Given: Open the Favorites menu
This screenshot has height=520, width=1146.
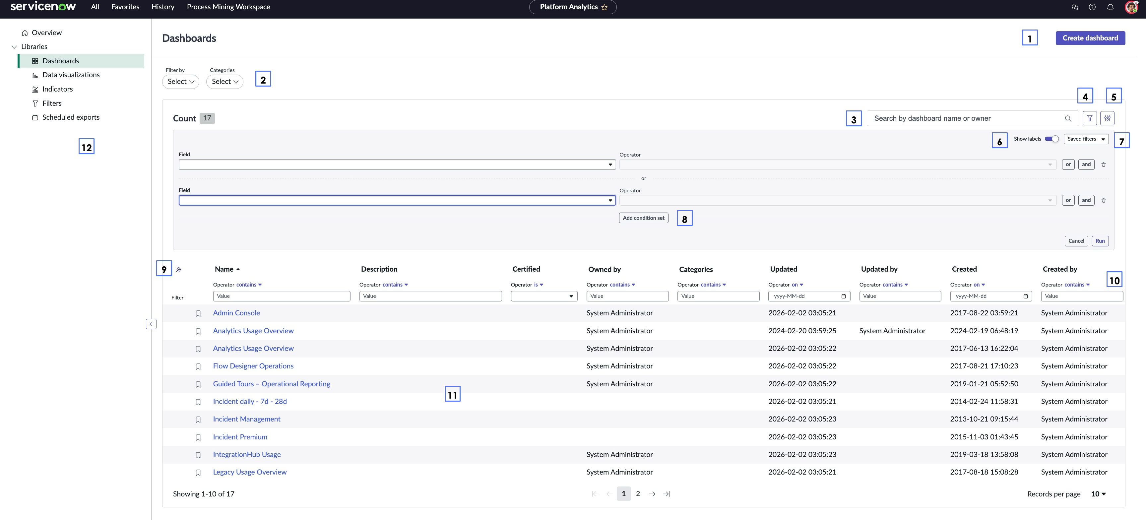Looking at the screenshot, I should coord(125,7).
